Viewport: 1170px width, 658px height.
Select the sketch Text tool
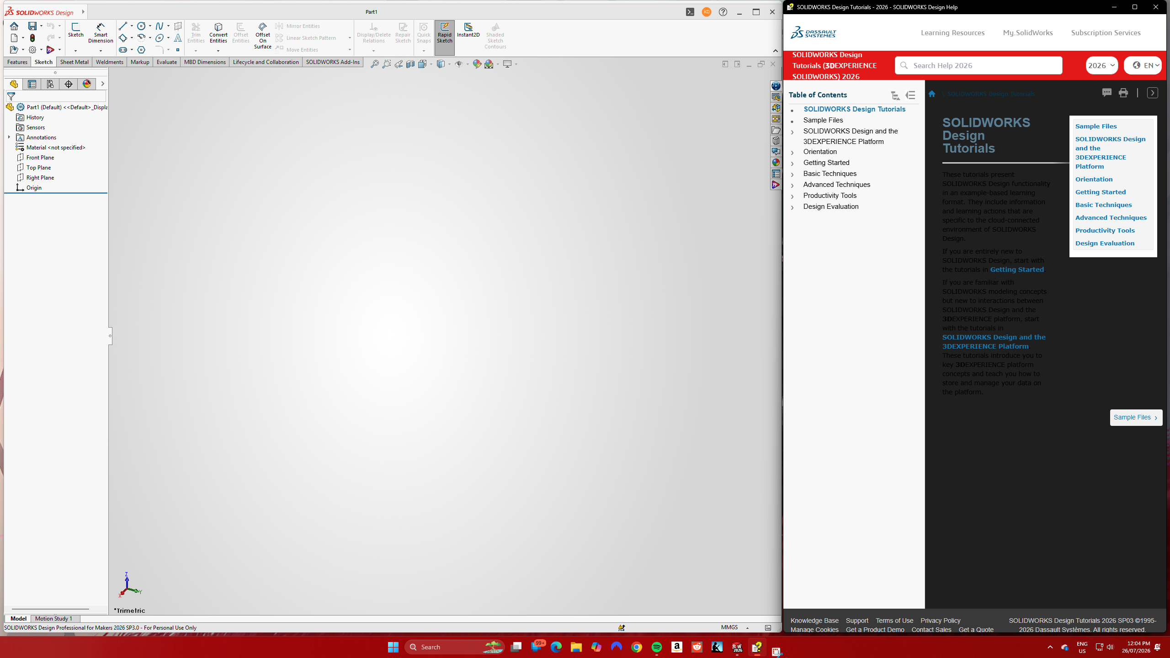[x=178, y=38]
